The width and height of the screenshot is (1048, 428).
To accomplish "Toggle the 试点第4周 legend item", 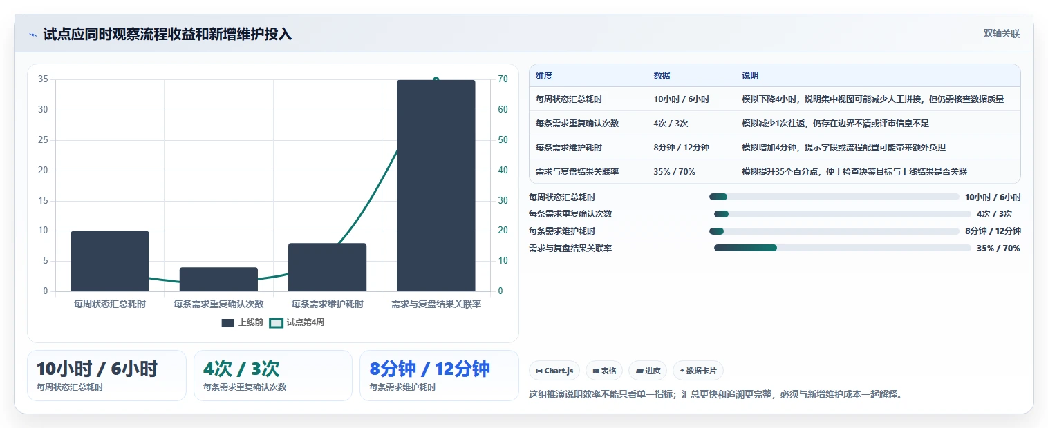I will point(297,322).
